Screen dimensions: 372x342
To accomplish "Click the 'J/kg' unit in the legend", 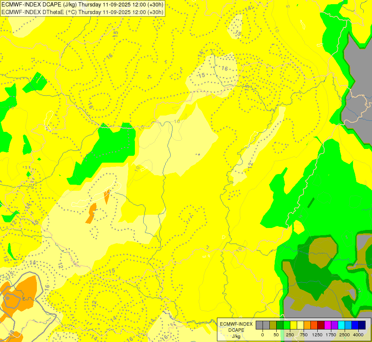I will coord(236,336).
